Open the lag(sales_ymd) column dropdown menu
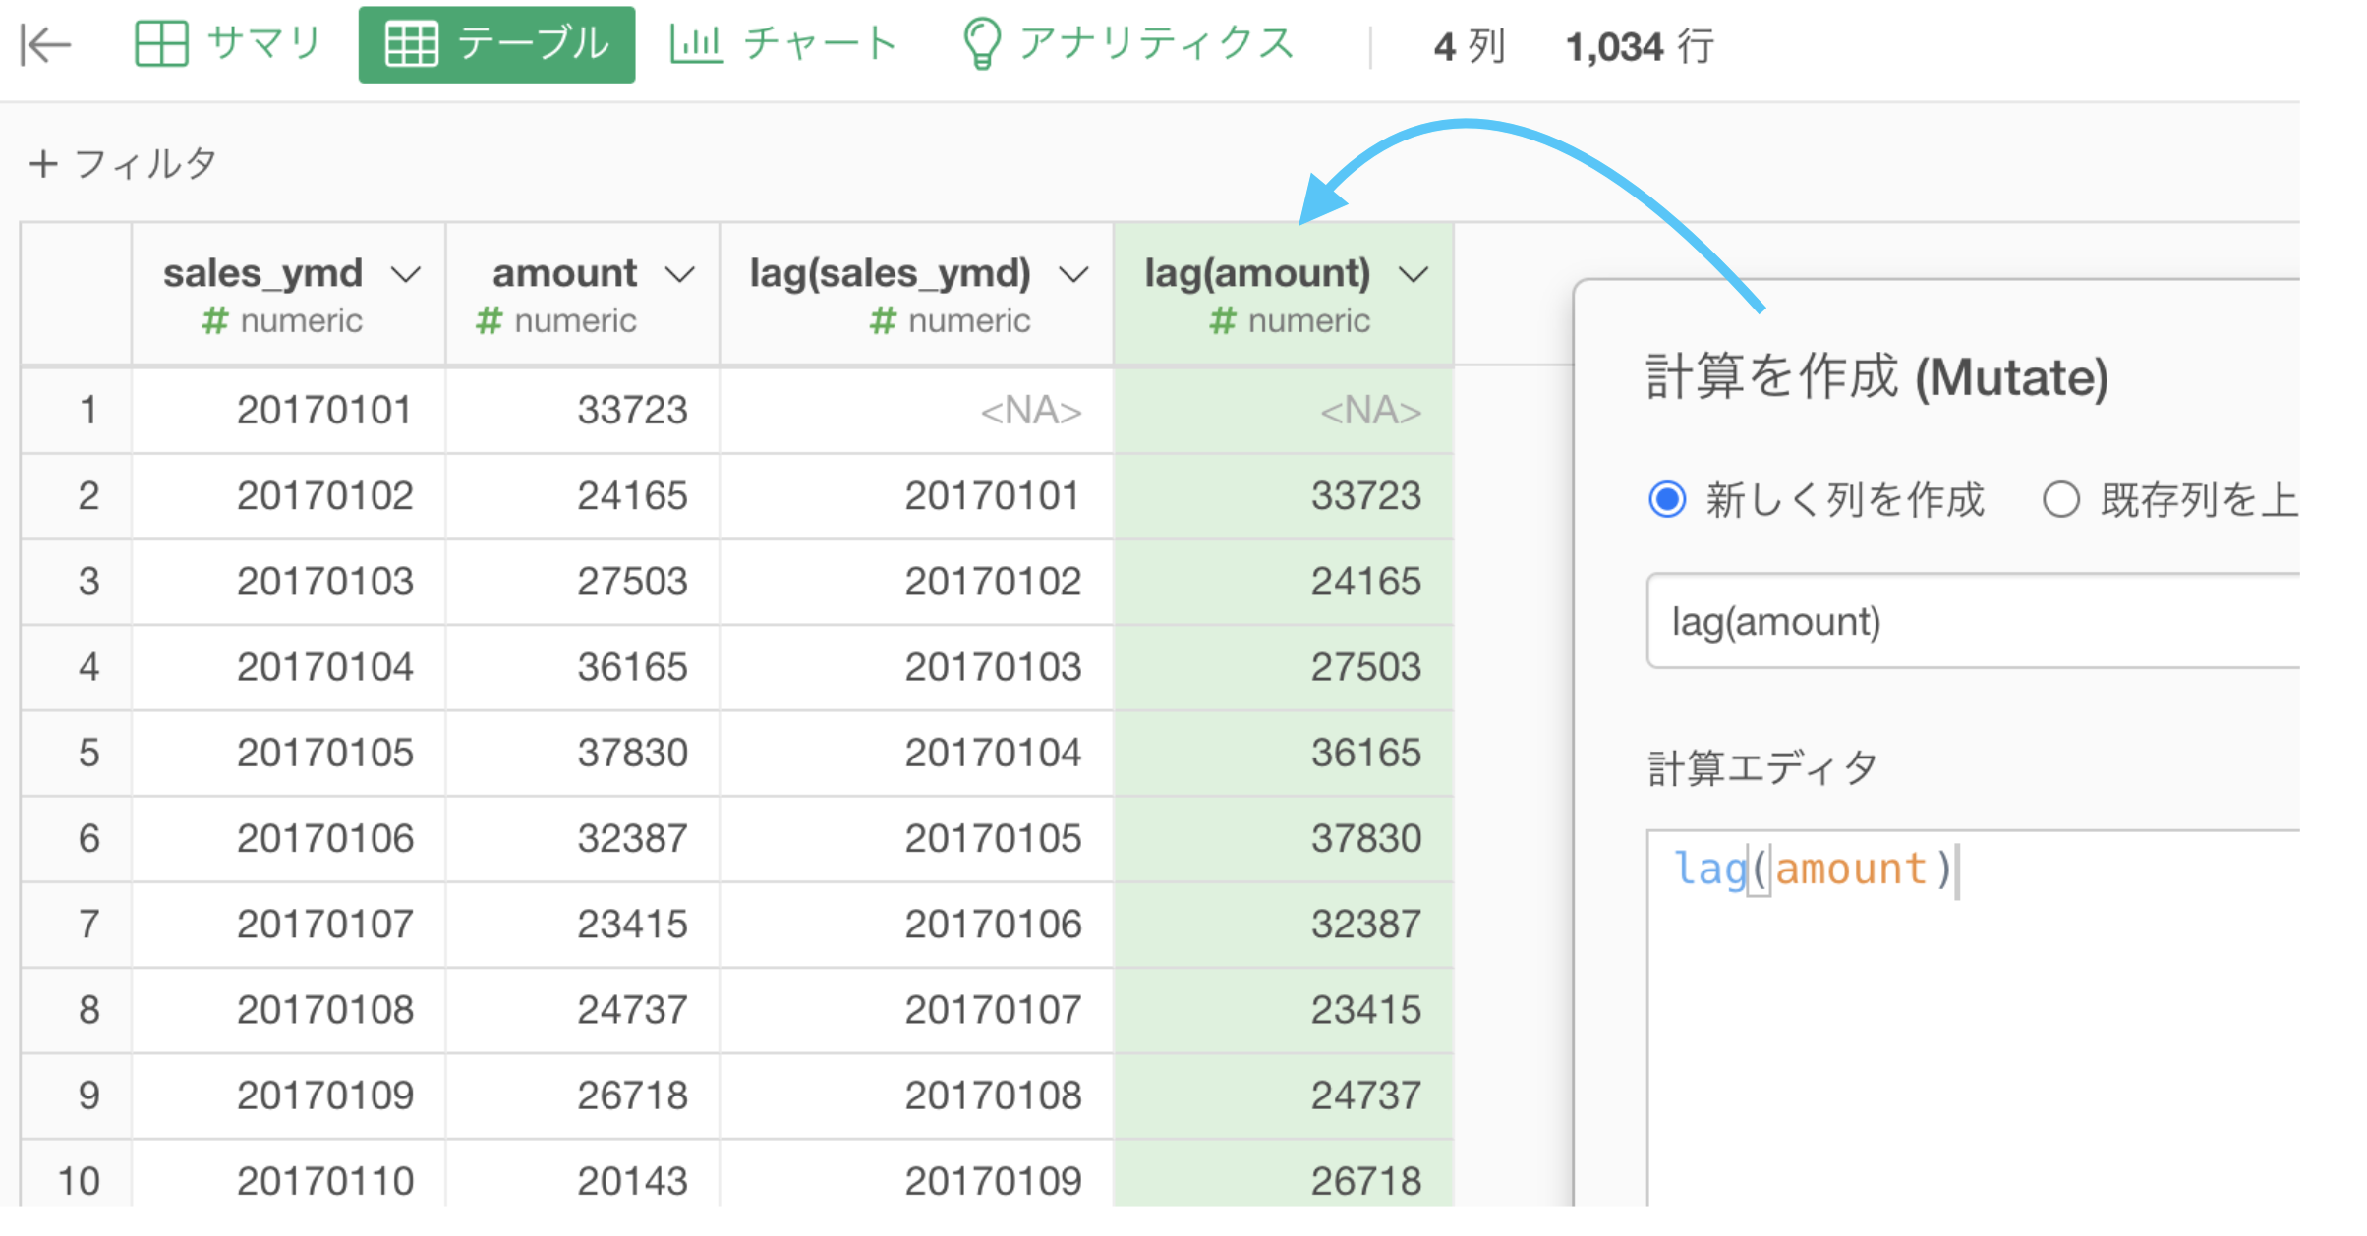This screenshot has width=2367, height=1236. 1073,274
